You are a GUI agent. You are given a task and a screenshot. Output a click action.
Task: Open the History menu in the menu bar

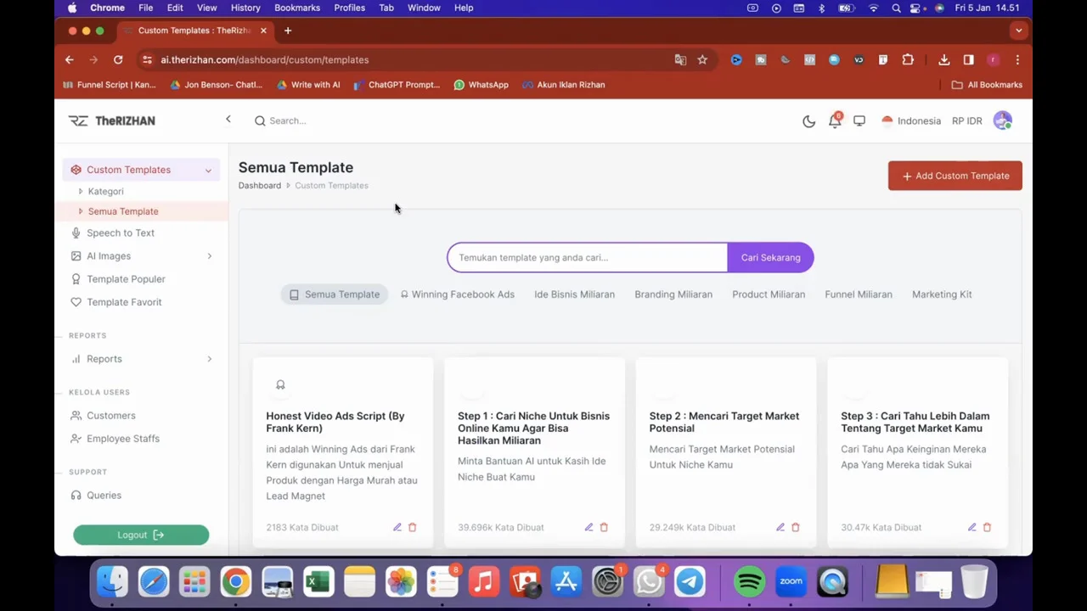click(x=245, y=8)
